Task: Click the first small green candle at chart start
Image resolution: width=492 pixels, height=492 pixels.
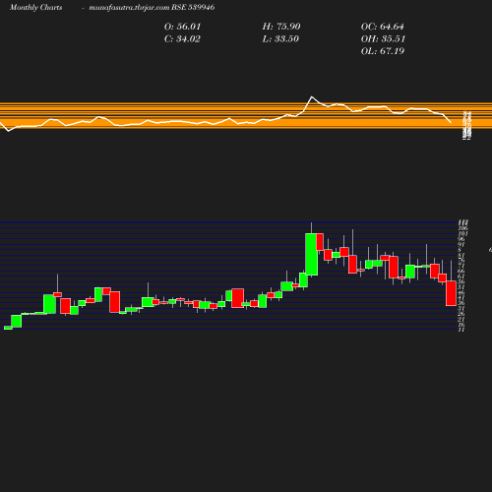Action: (8, 328)
